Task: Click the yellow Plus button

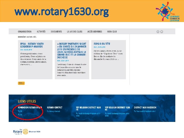Action: tap(21, 83)
